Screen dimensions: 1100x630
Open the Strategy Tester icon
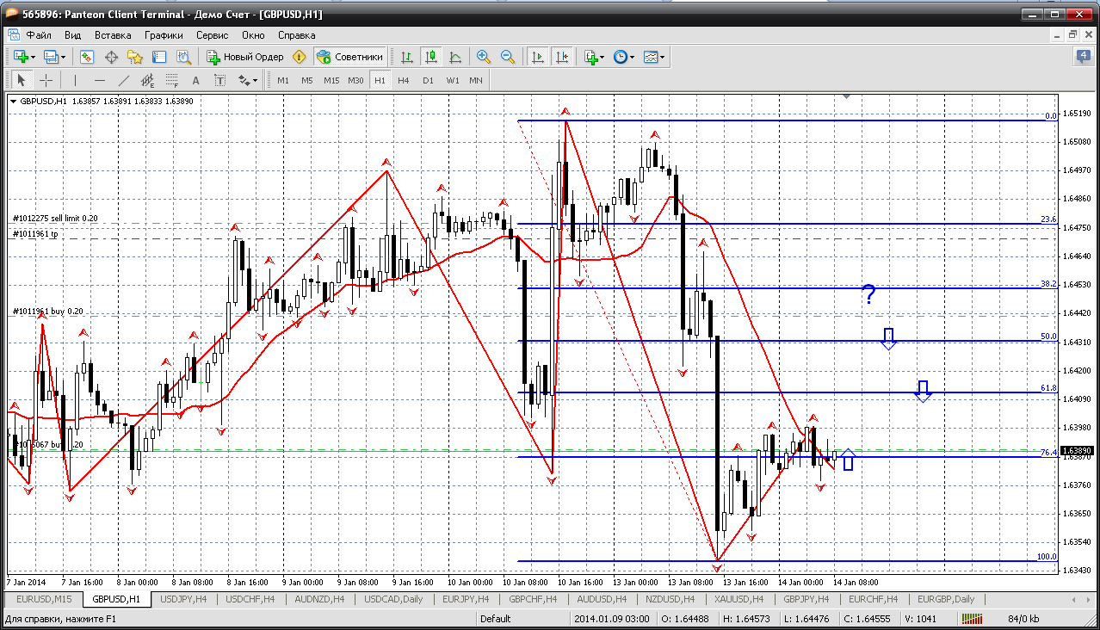click(x=183, y=57)
